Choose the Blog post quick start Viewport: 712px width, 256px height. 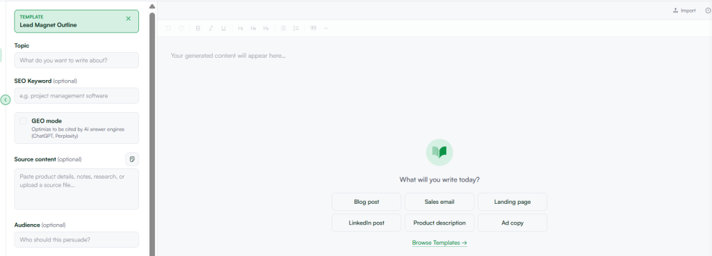[x=366, y=202]
